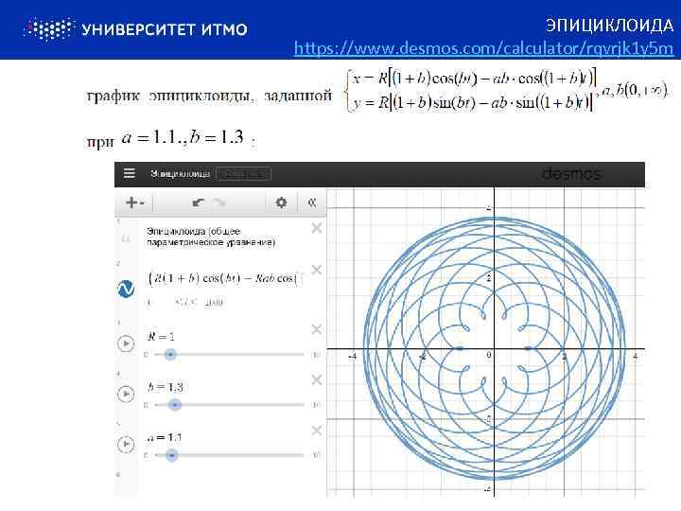
Task: Undo the last action
Action: [x=199, y=203]
